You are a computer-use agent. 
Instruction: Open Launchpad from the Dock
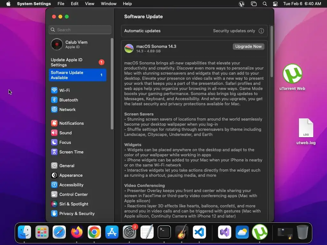(x=42, y=232)
